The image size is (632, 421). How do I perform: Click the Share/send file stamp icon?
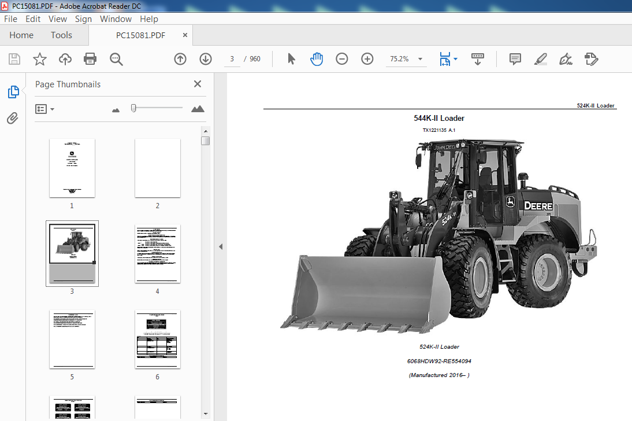592,59
